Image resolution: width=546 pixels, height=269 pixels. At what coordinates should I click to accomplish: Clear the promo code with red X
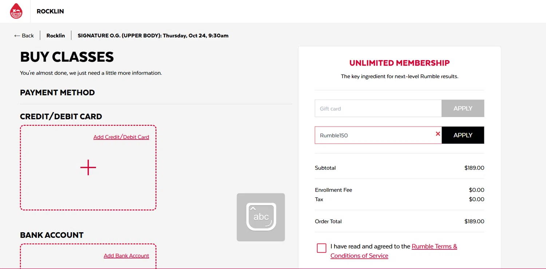click(x=438, y=134)
